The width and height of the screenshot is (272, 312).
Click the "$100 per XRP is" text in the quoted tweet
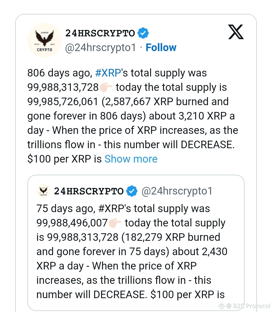tap(187, 295)
